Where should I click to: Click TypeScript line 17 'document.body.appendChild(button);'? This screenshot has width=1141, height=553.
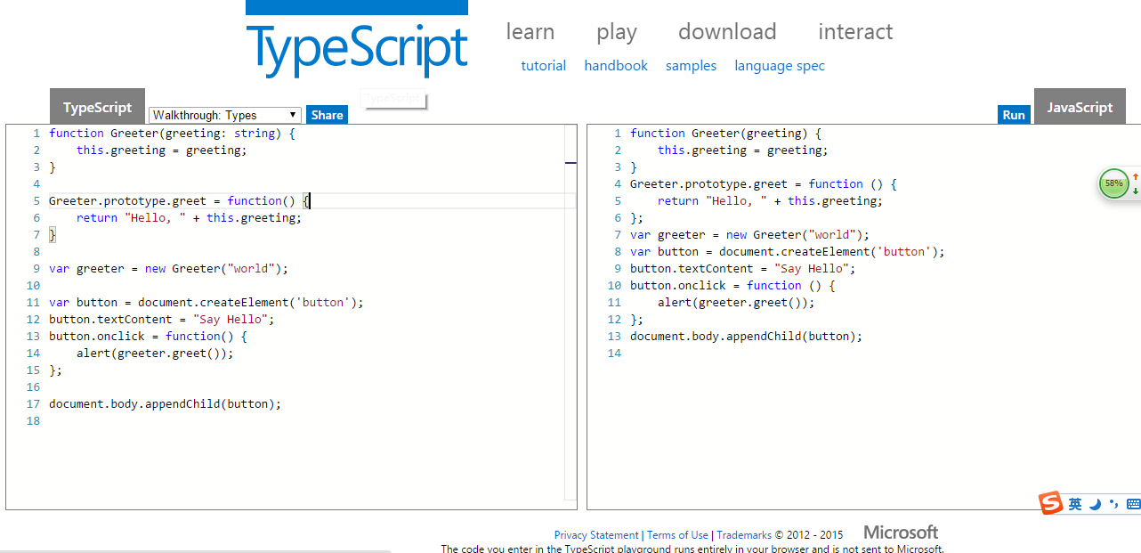[x=165, y=404]
